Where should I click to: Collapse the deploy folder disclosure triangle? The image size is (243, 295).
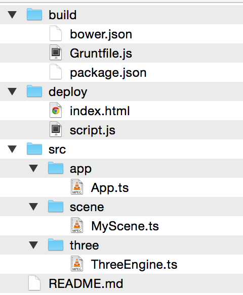[13, 91]
